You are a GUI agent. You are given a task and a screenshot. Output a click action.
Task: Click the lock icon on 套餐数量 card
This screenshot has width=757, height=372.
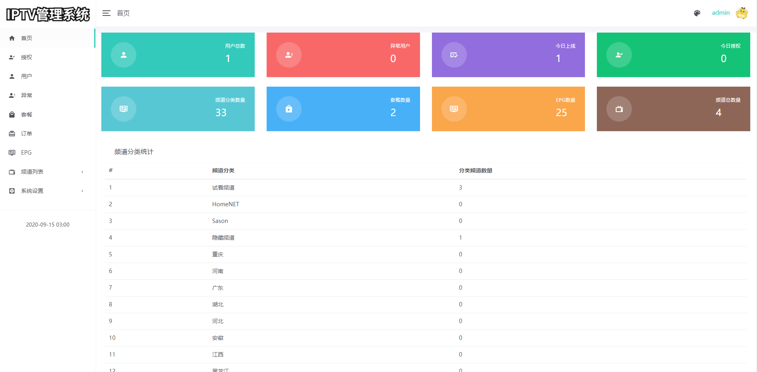tap(289, 108)
